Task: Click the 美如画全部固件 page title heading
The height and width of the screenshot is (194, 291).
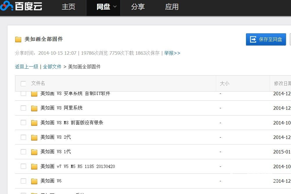Action: (44, 39)
